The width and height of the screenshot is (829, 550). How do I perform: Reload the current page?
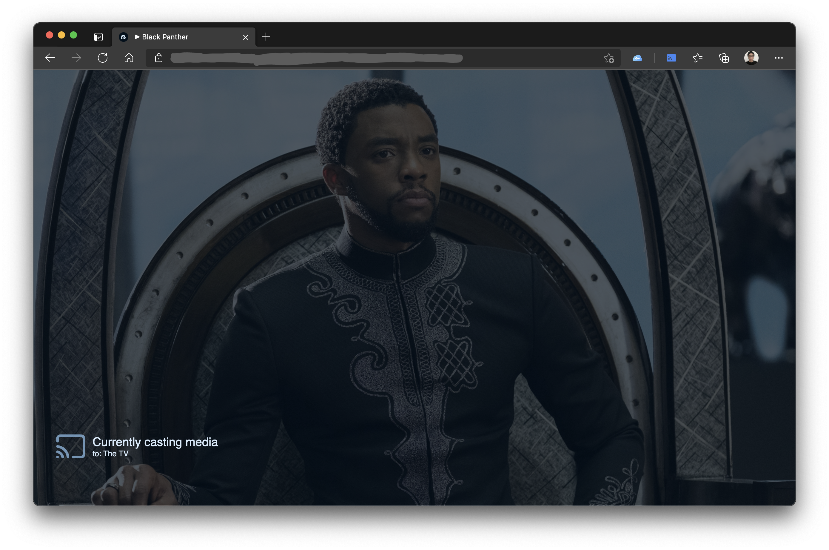(x=103, y=58)
